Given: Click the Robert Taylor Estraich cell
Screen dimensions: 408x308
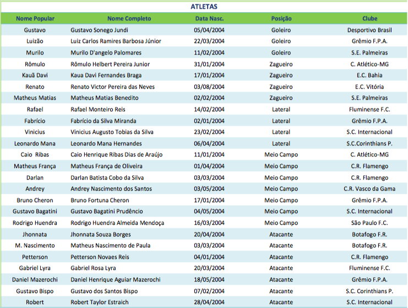Looking at the screenshot, I should (100, 302).
